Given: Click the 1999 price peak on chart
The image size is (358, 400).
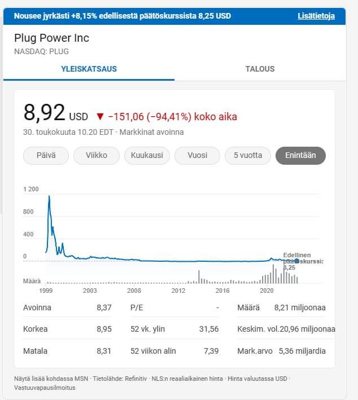Looking at the screenshot, I should [x=49, y=197].
